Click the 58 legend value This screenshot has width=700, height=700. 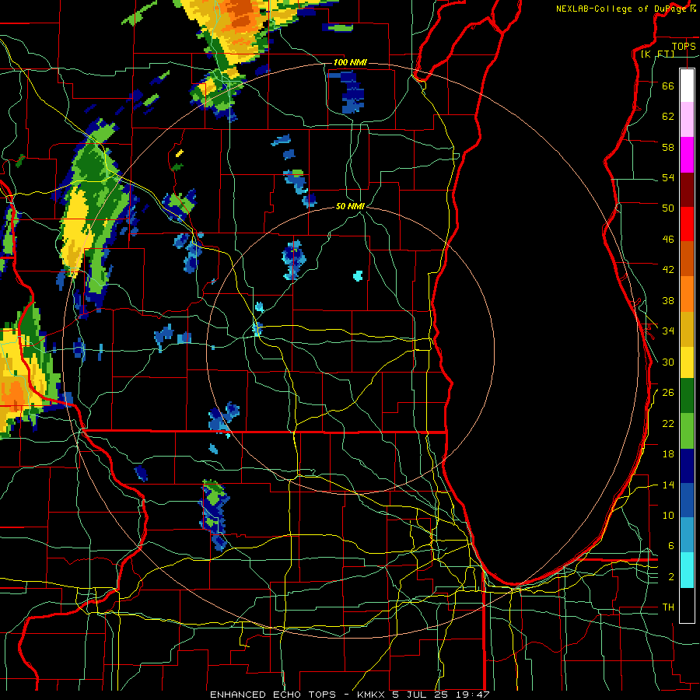[668, 147]
